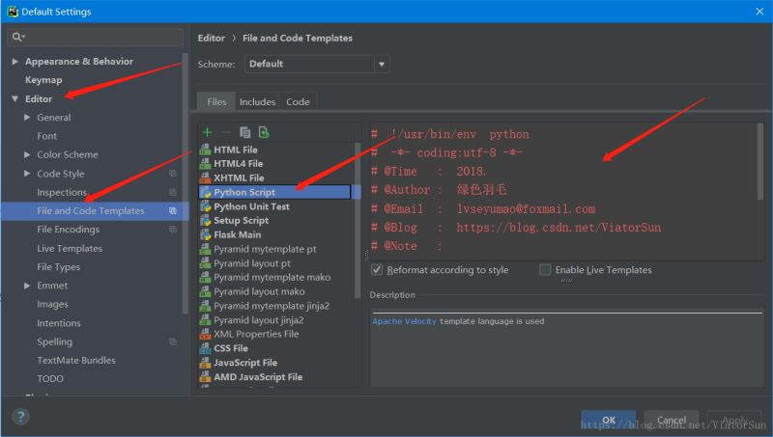Click the Reset to Default template icon
The image size is (773, 437).
264,132
